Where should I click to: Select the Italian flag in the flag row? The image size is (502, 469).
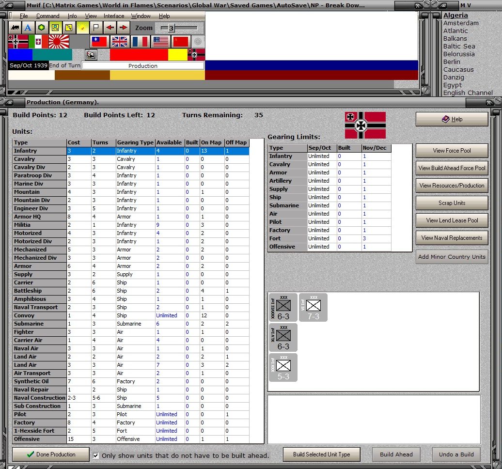(x=38, y=42)
